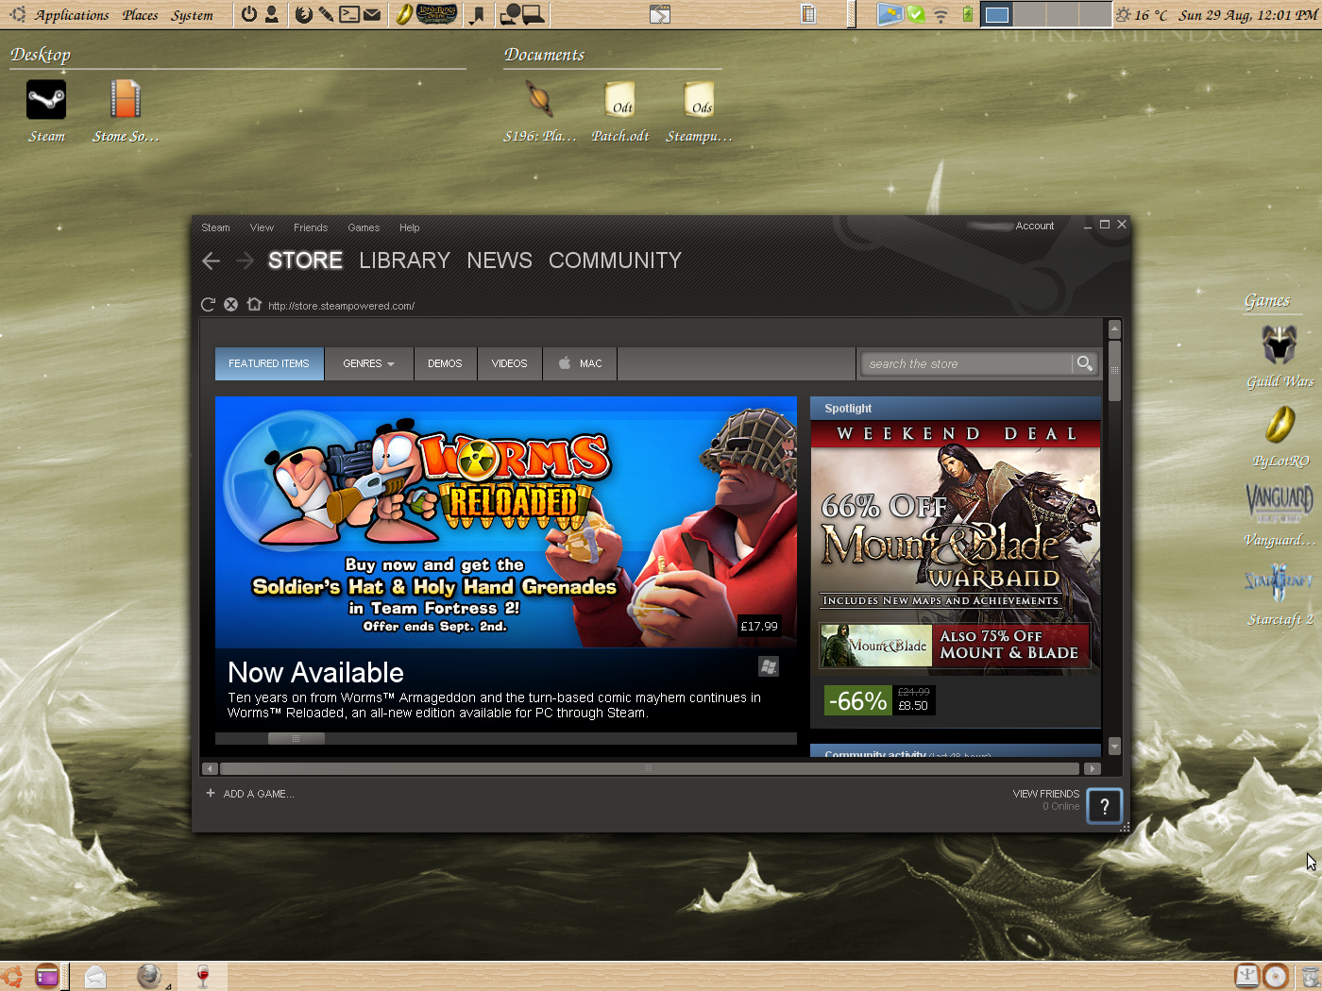Open the Genres dropdown menu
Image resolution: width=1322 pixels, height=991 pixels.
pyautogui.click(x=368, y=363)
